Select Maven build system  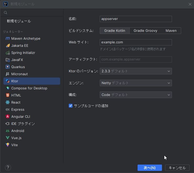171,30
